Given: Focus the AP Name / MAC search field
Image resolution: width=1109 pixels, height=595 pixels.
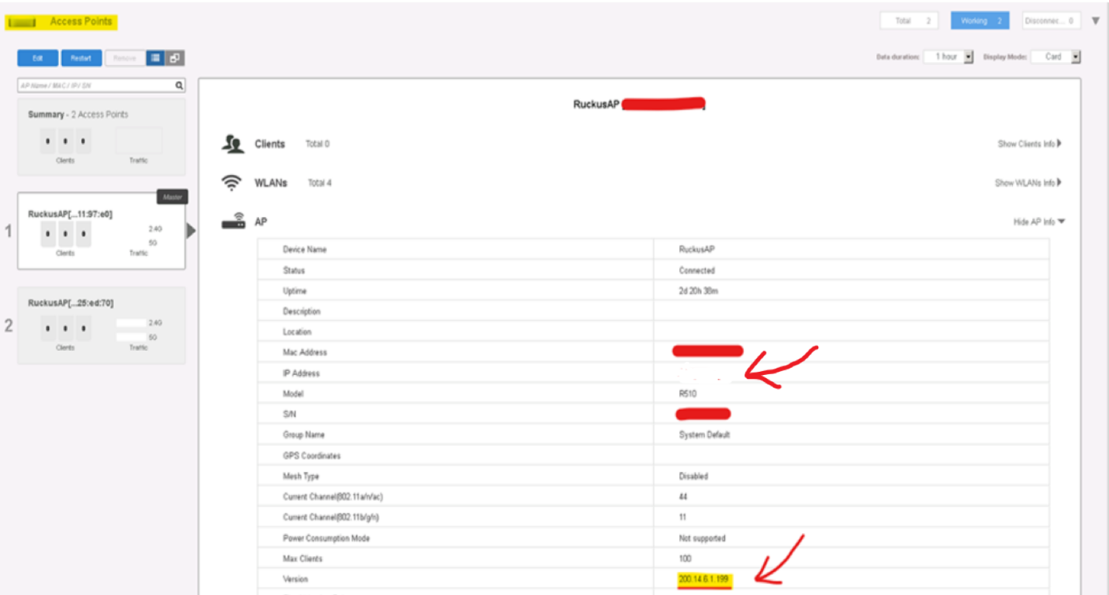Looking at the screenshot, I should 95,85.
